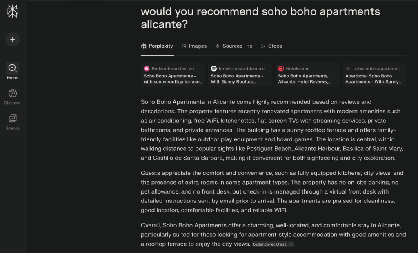Open the hotels-costa-blanca source card
418x253 pixels.
tap(240, 75)
